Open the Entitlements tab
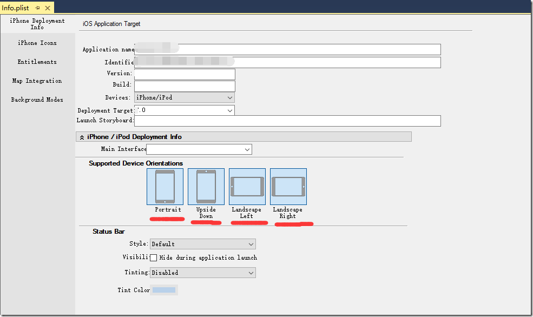Screen dimensions: 533x317 pyautogui.click(x=37, y=62)
